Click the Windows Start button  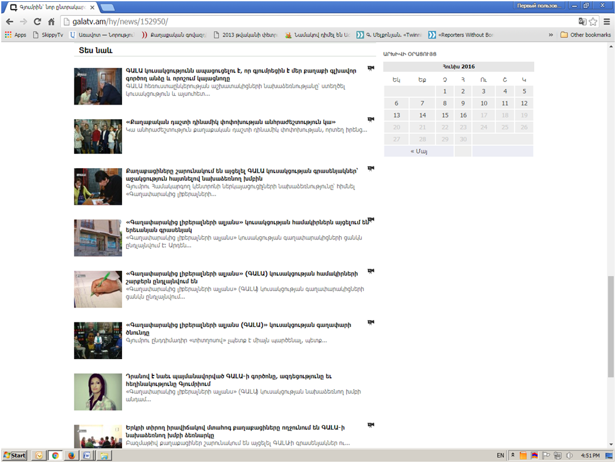(14, 455)
